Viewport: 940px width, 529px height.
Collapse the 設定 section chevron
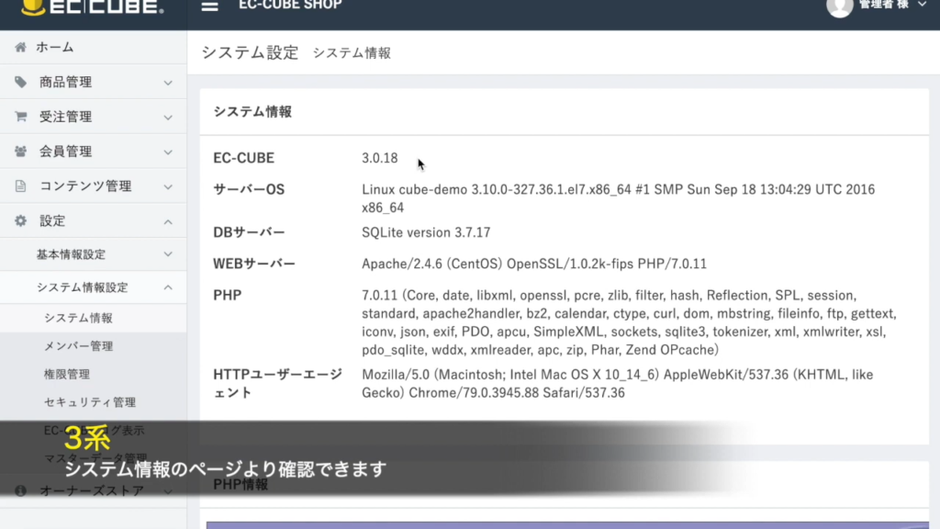point(168,221)
